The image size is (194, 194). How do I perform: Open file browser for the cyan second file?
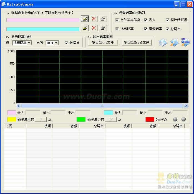85,28
